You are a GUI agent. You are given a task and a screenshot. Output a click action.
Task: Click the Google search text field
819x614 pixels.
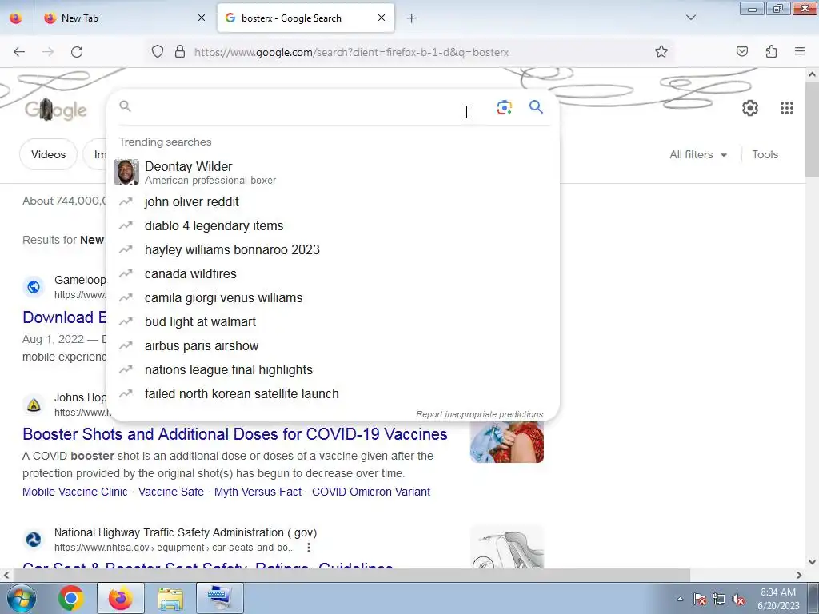pyautogui.click(x=308, y=107)
